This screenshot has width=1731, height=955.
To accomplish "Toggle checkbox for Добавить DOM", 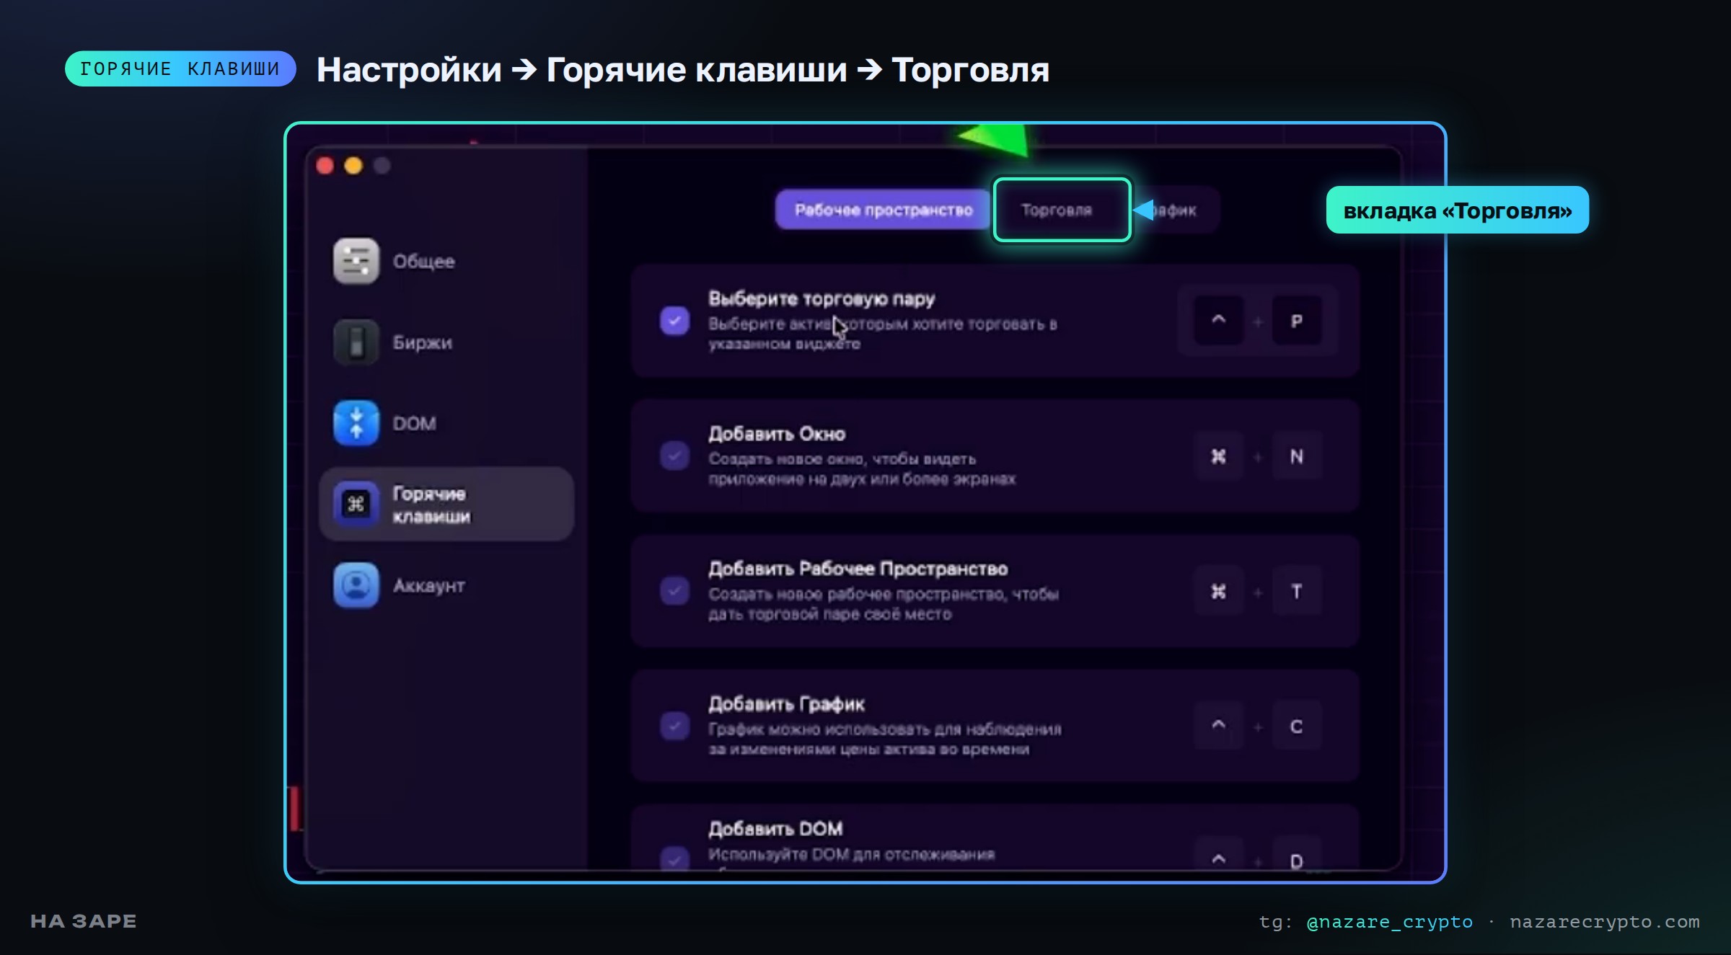I will (x=674, y=858).
